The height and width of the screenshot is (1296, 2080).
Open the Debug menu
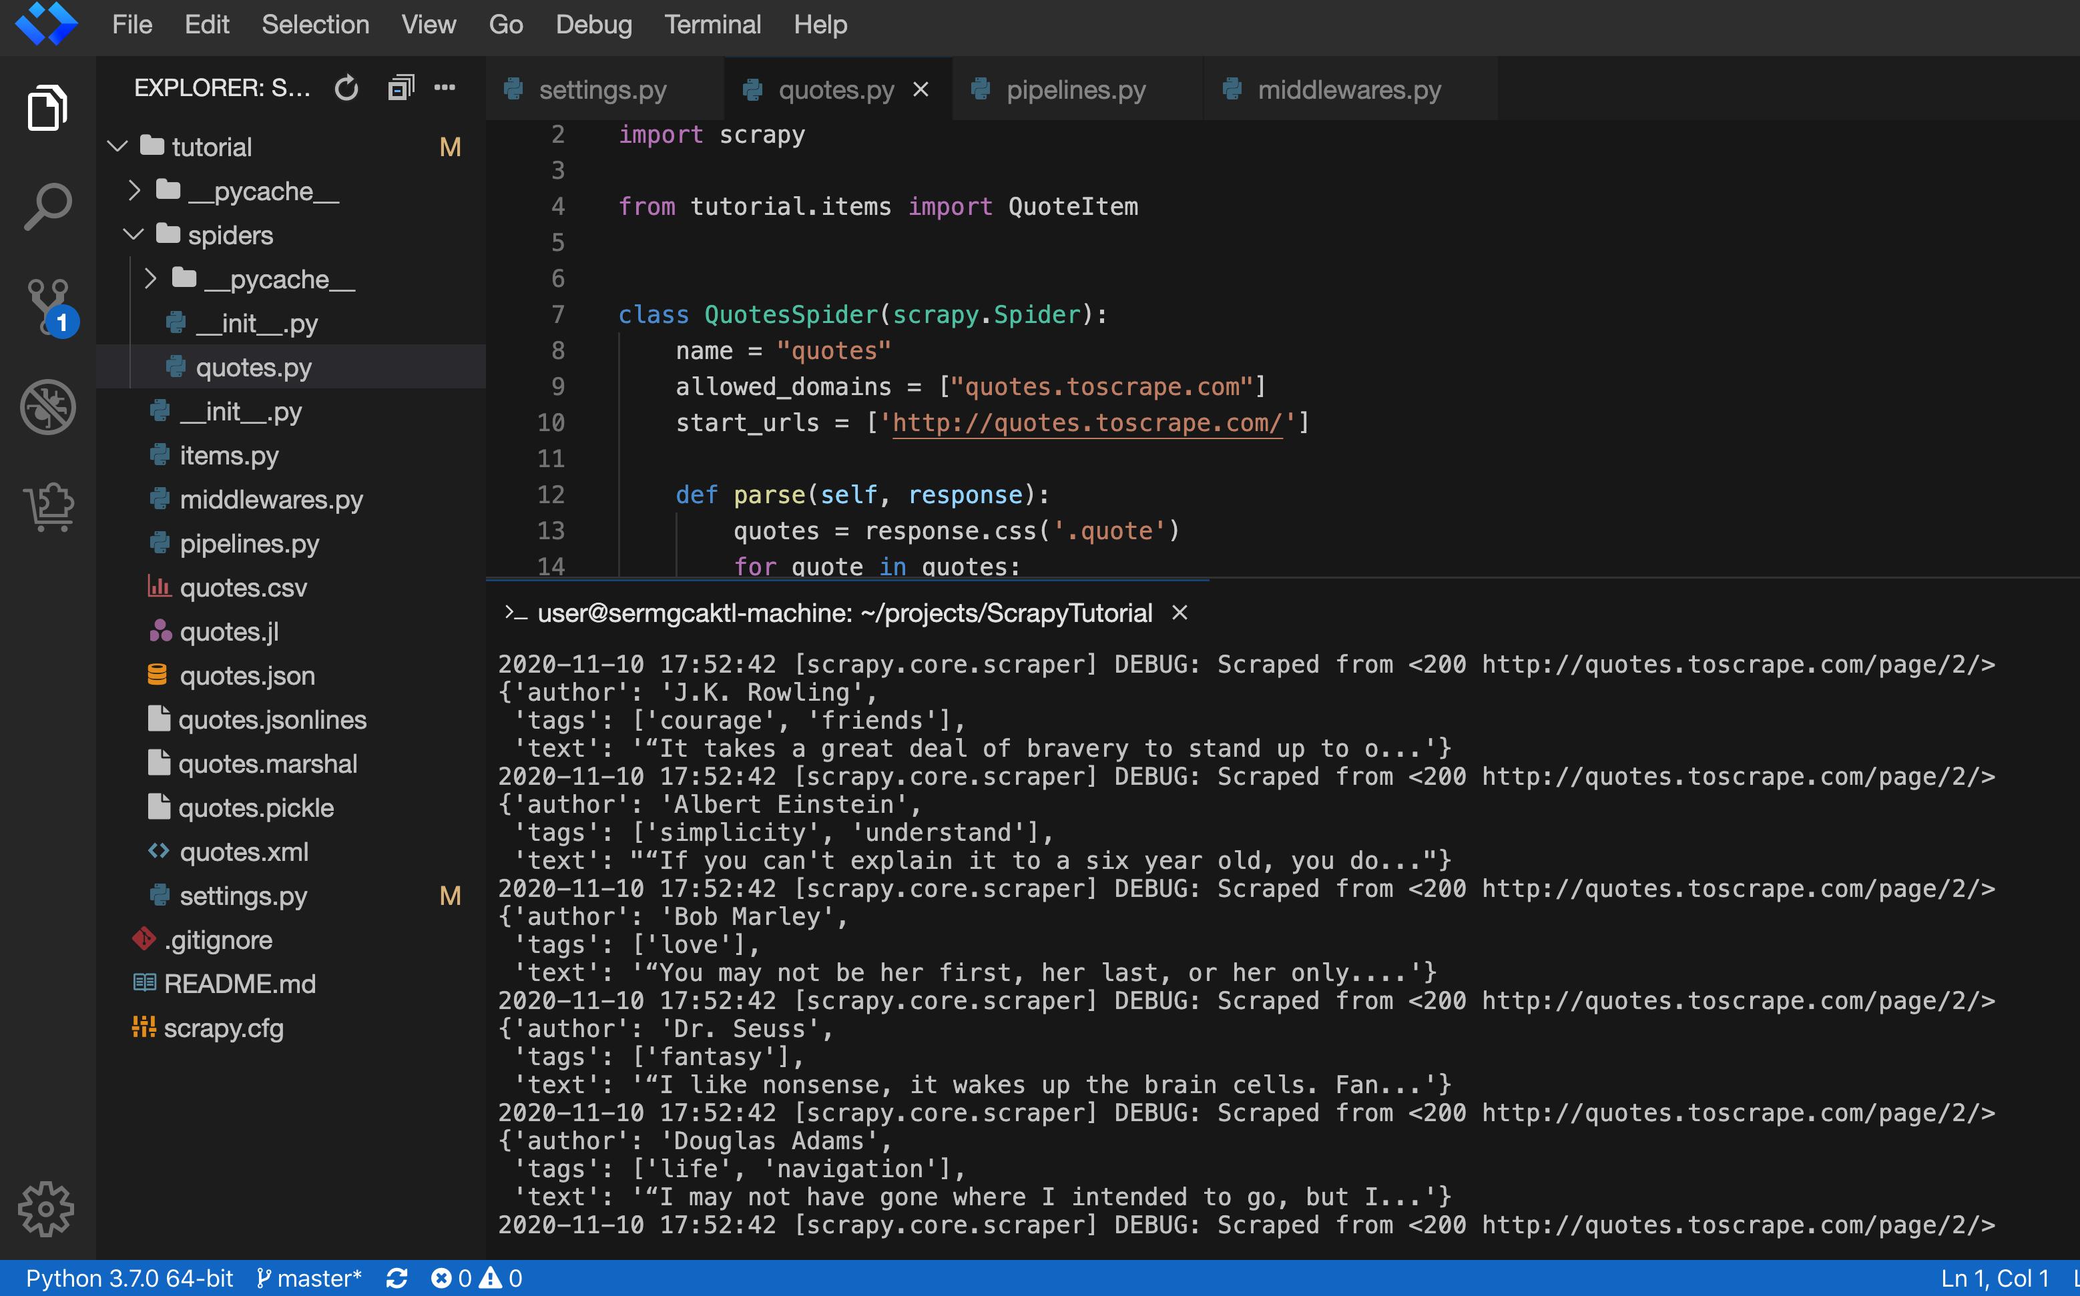pyautogui.click(x=593, y=25)
